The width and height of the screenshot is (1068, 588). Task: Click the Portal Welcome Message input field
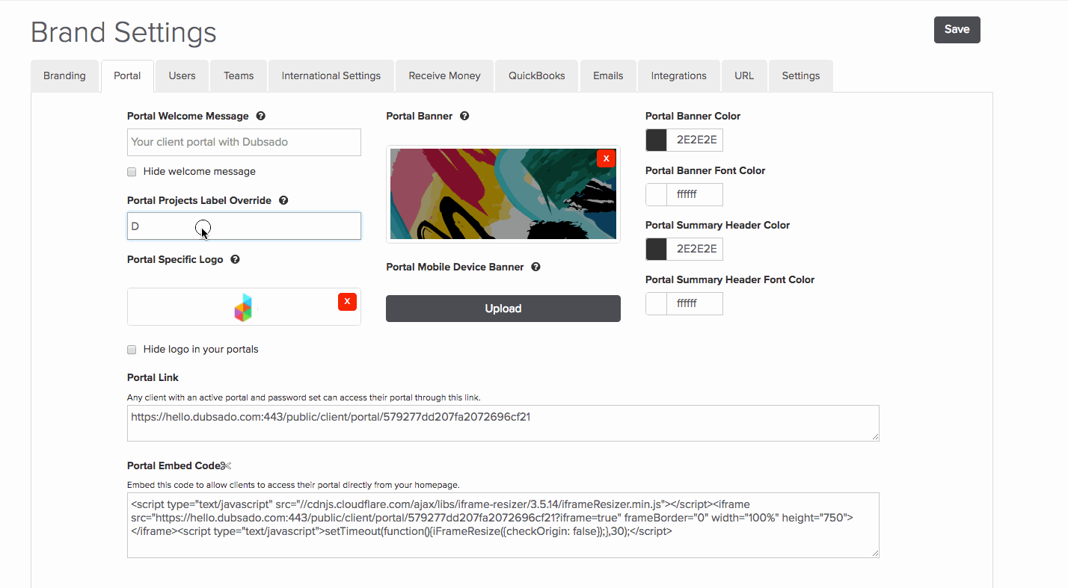(244, 142)
